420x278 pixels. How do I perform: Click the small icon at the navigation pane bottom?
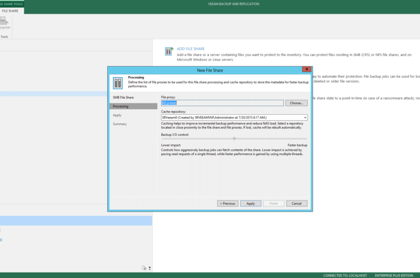pyautogui.click(x=144, y=268)
